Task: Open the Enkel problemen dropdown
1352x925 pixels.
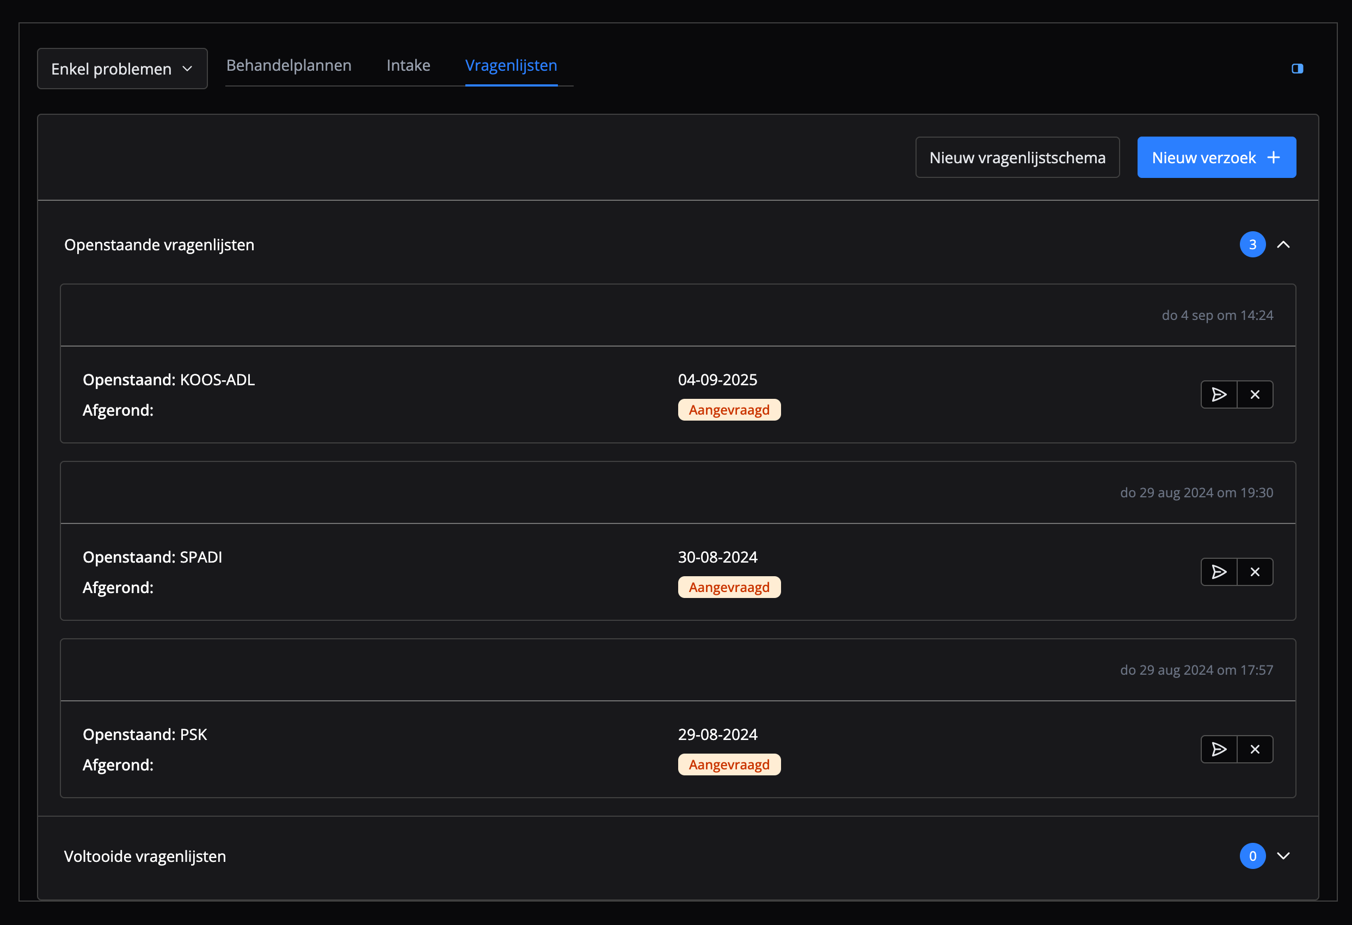Action: (x=122, y=69)
